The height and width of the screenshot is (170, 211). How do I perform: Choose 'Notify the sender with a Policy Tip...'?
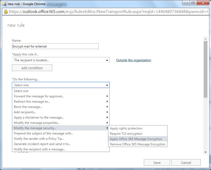(61, 139)
